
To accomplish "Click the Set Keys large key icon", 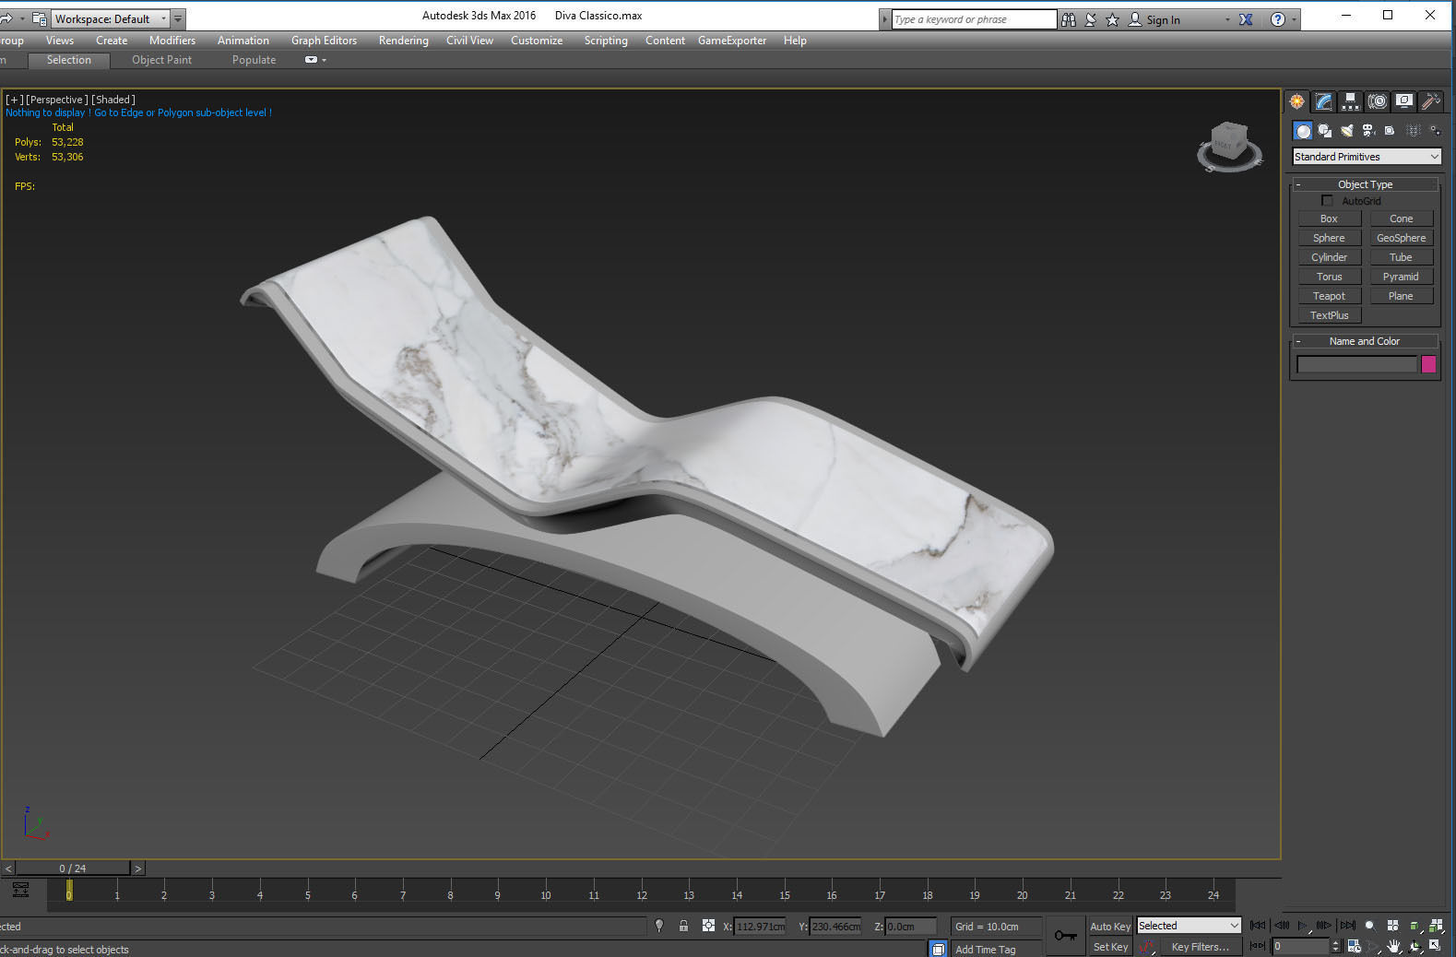I will coord(1066,936).
